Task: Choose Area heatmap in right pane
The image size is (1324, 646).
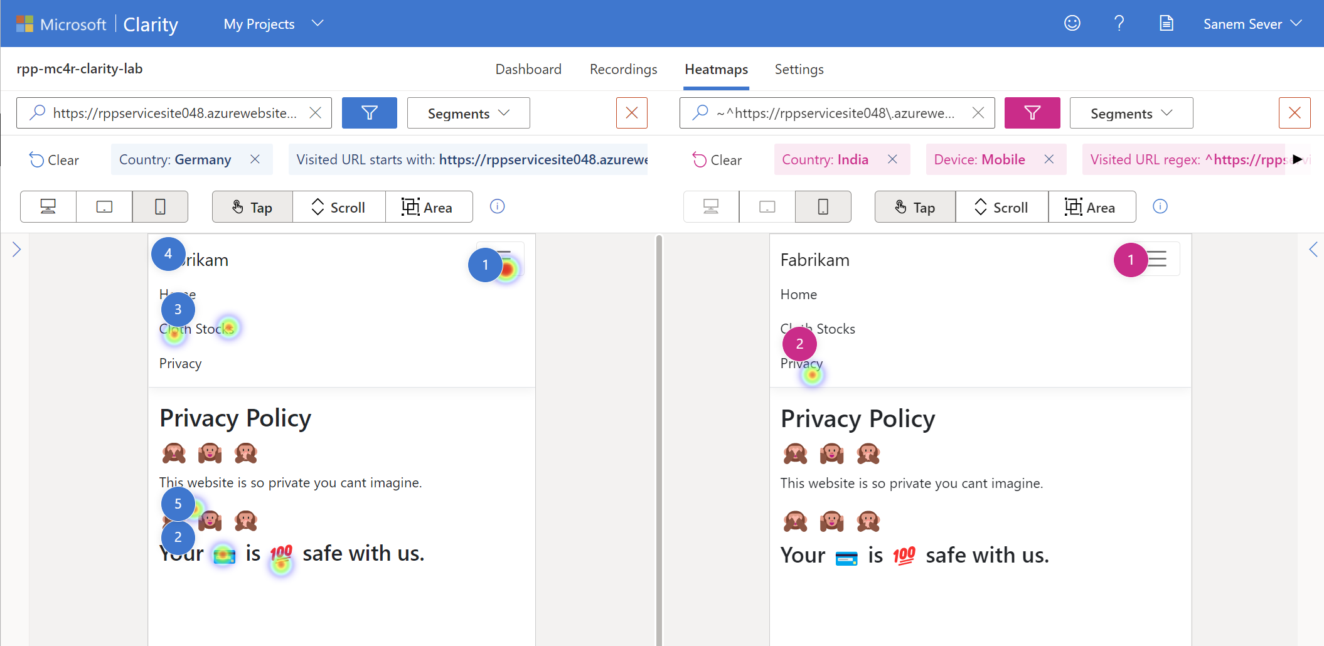Action: pyautogui.click(x=1092, y=206)
